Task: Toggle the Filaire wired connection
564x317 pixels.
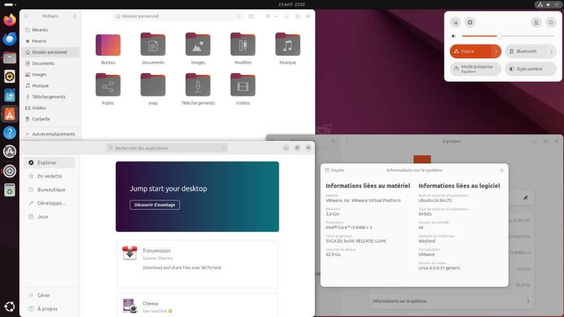Action: click(470, 51)
